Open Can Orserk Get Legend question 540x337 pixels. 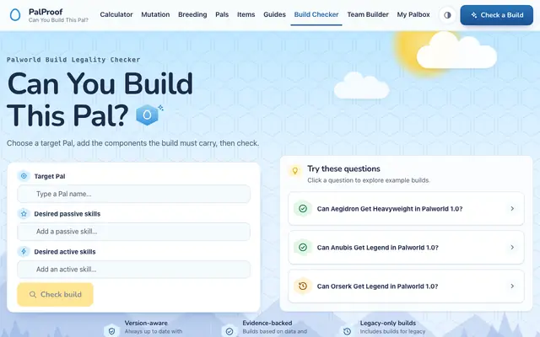tap(406, 286)
